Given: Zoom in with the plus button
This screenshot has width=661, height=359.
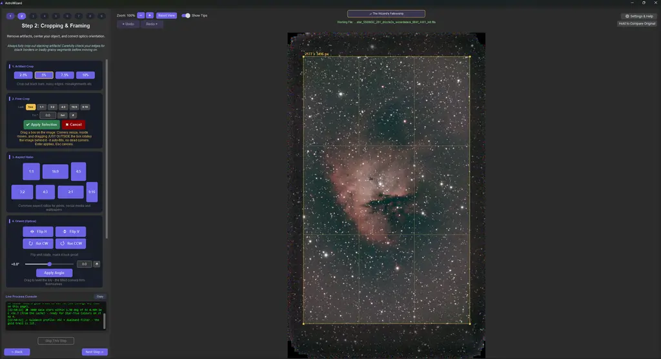Looking at the screenshot, I should pyautogui.click(x=149, y=15).
